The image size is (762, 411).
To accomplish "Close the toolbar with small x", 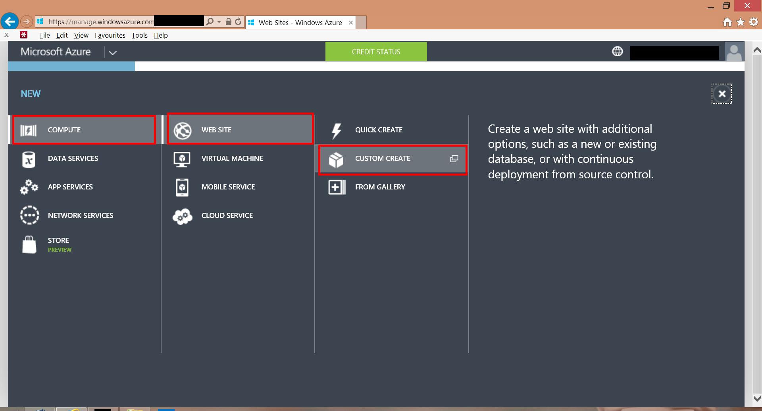I will pos(6,35).
